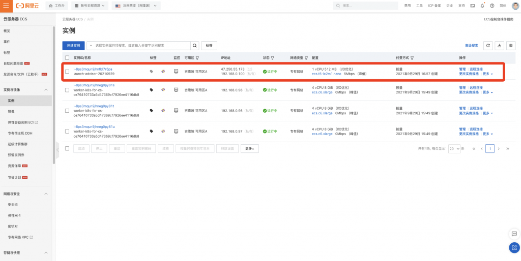This screenshot has width=521, height=261.
Task: Toggle the bottom select-all checkbox
Action: pos(67,148)
